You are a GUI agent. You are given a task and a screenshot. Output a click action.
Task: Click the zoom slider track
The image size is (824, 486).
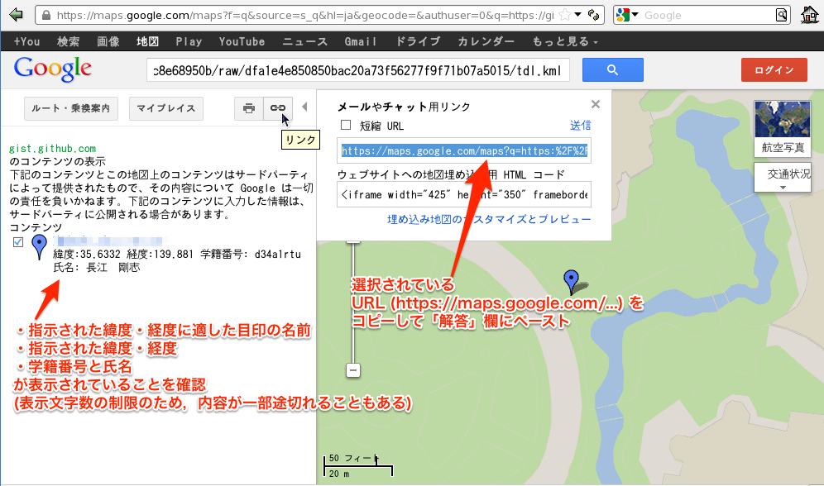[x=353, y=303]
